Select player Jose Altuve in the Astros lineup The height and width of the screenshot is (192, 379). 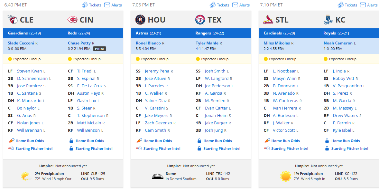coord(156,79)
